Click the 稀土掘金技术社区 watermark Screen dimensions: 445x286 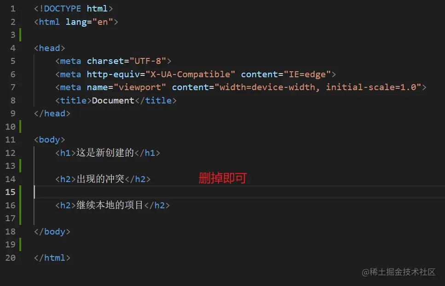(399, 272)
